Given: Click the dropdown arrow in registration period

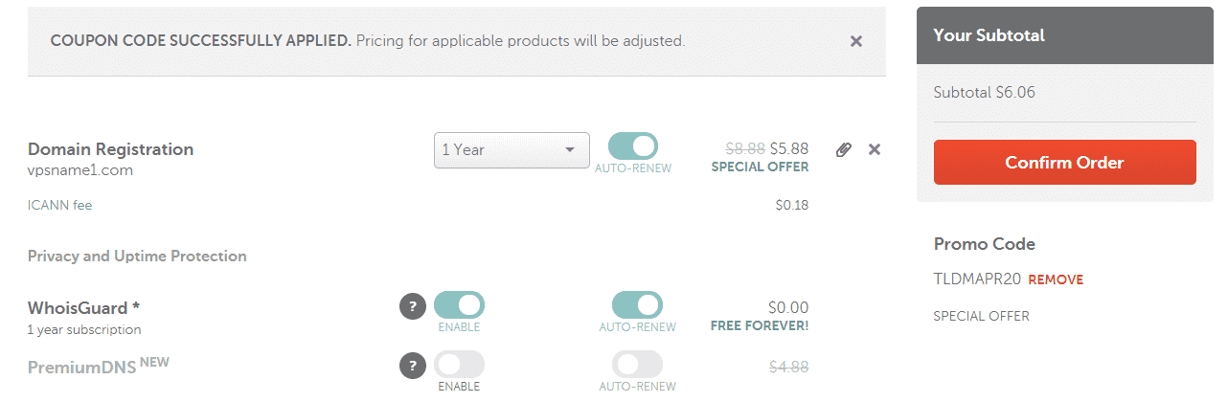Looking at the screenshot, I should [570, 150].
